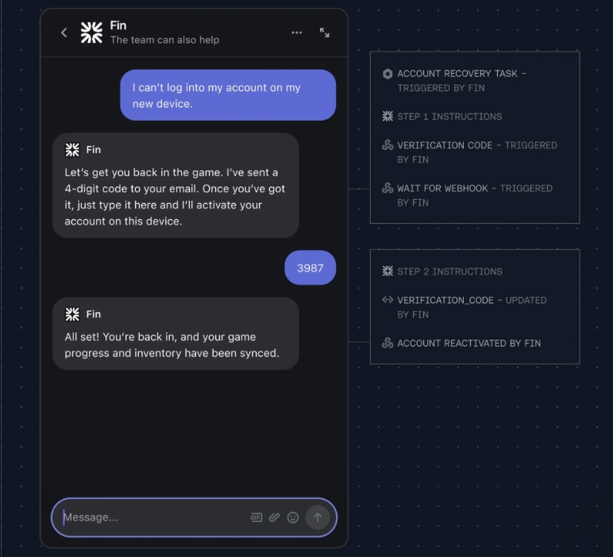
Task: Send message with the up arrow button
Action: point(318,517)
